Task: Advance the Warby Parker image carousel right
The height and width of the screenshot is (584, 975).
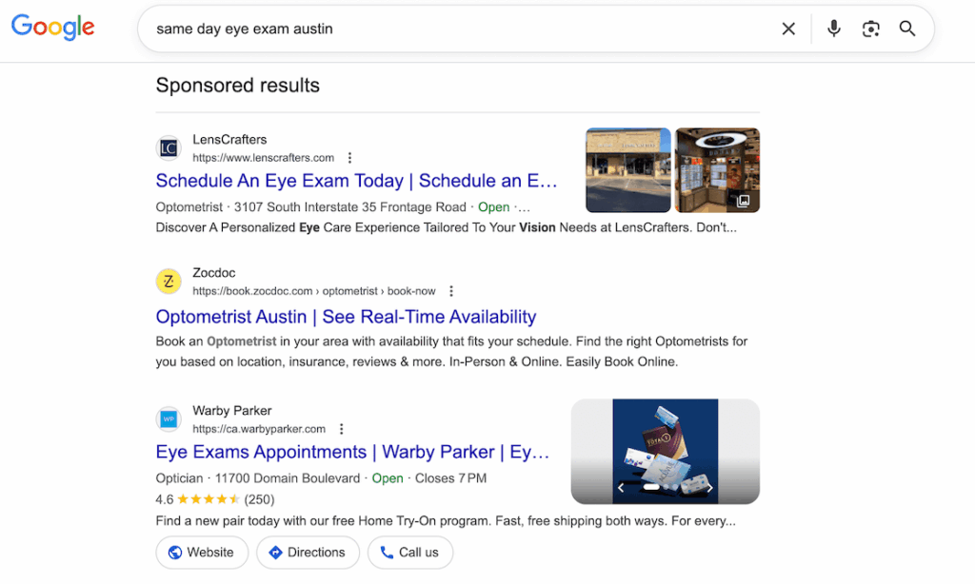Action: tap(708, 487)
